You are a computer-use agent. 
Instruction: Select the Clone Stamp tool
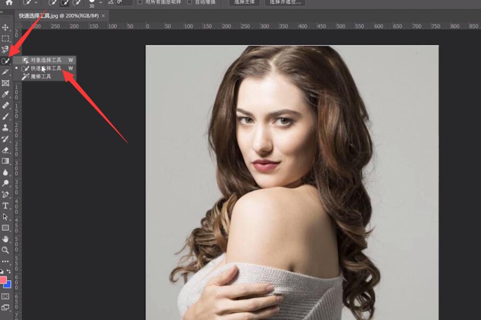5,128
